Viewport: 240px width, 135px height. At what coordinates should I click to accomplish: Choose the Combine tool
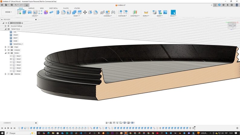point(74,12)
